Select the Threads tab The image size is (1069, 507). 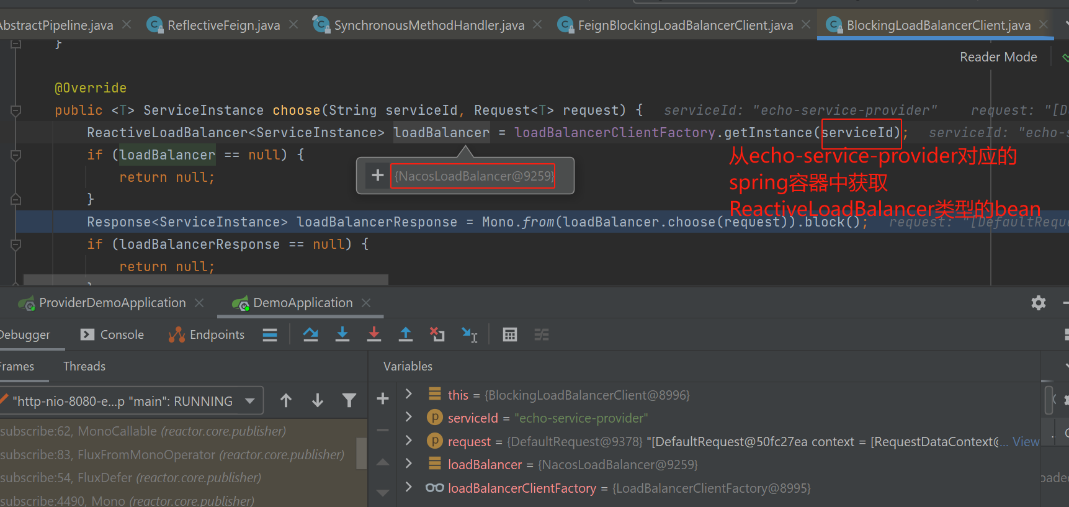click(84, 366)
